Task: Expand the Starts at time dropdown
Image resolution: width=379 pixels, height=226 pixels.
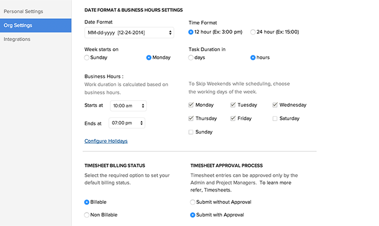Action: click(127, 105)
